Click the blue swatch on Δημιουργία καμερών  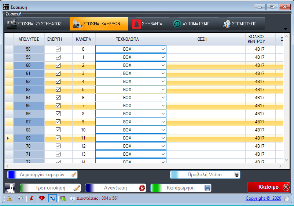(x=12, y=174)
